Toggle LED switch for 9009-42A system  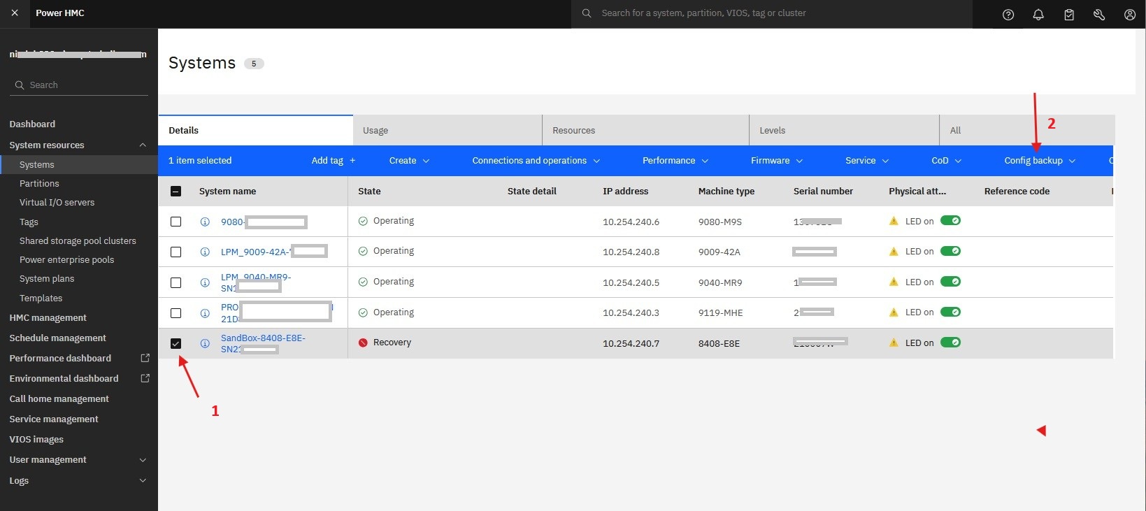tap(950, 251)
